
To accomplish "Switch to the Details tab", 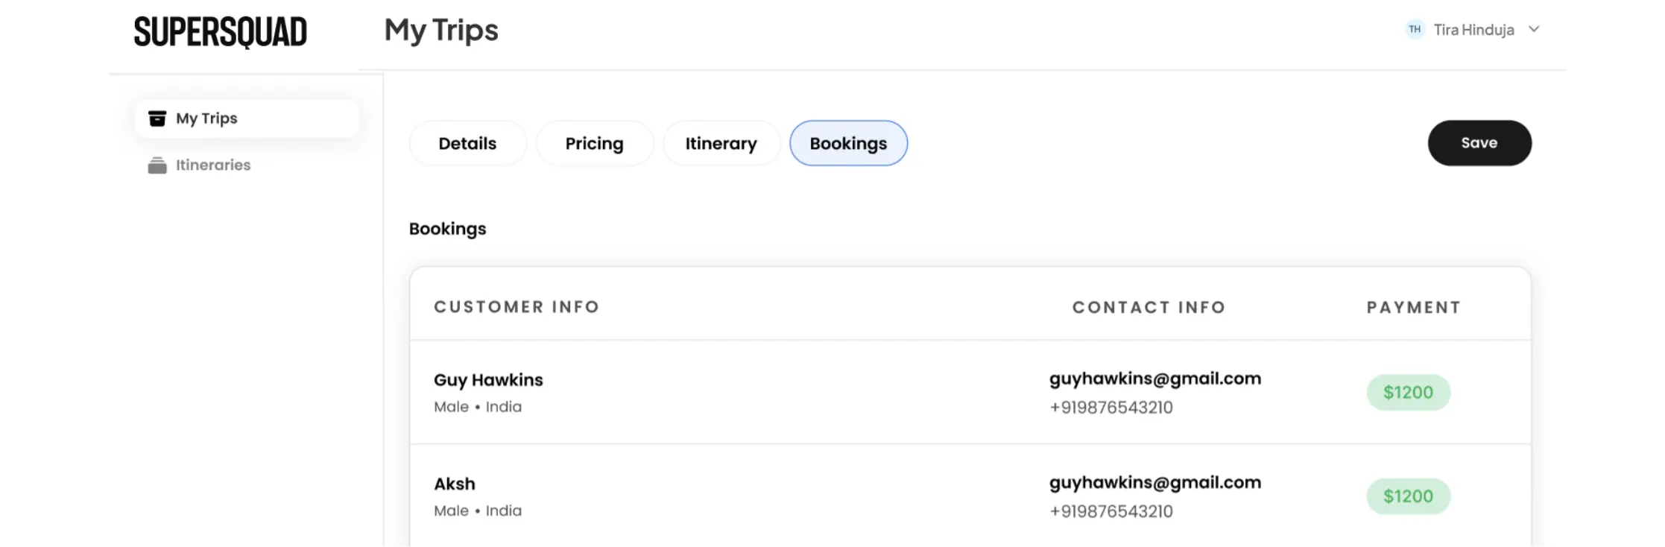I will click(x=467, y=143).
